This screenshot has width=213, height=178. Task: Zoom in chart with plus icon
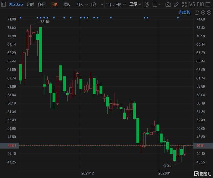tap(209, 12)
